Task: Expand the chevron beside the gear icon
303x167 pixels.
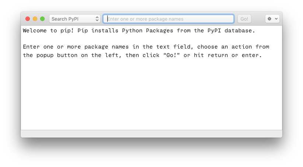Action: [276, 19]
